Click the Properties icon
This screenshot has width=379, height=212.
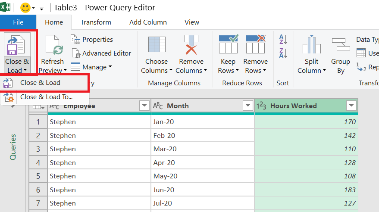click(75, 40)
